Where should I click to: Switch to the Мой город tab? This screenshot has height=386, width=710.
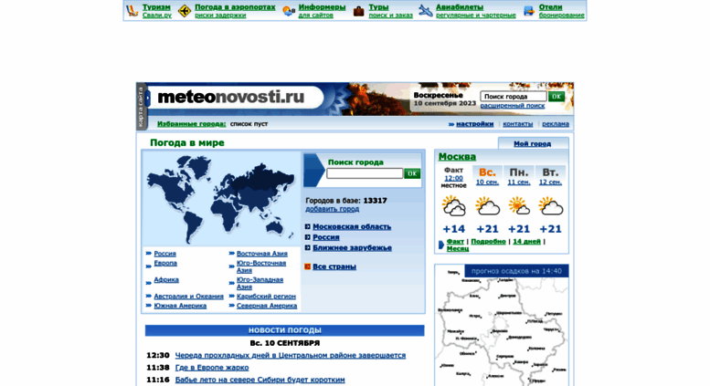click(533, 144)
